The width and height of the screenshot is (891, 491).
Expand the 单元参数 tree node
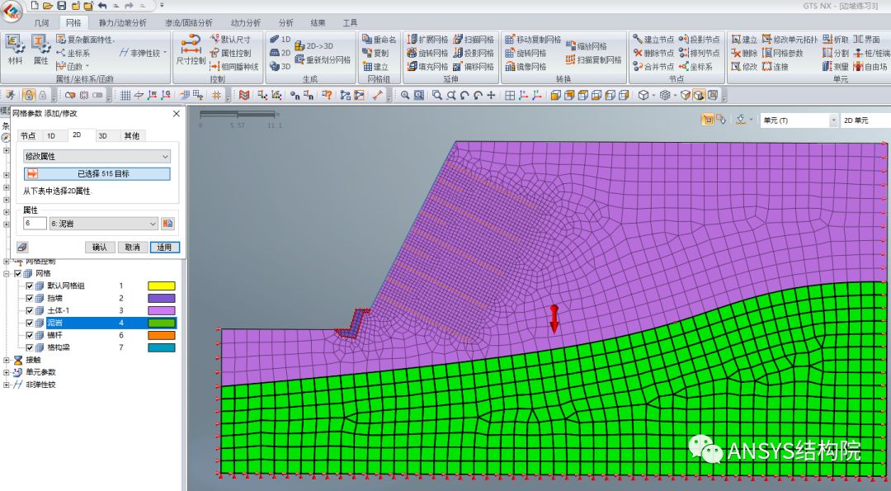point(7,372)
